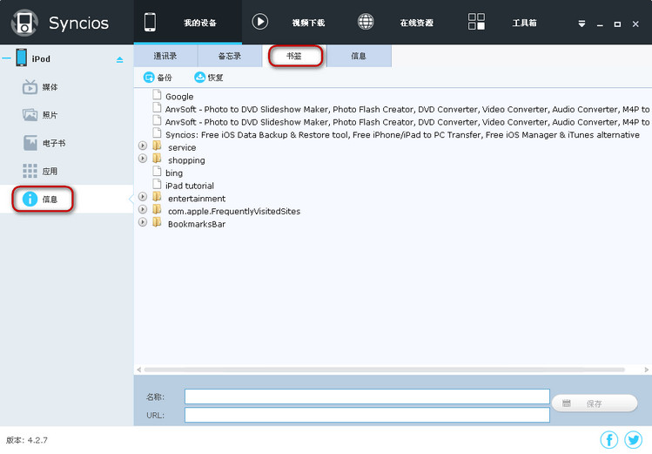
Task: Select the service folder icon
Action: tap(157, 146)
